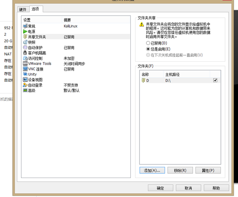Click the 访问控制 access control icon
This screenshot has height=197, width=238.
(x=25, y=58)
